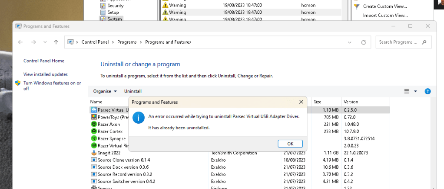Click Control Panel in the address breadcrumb
The height and width of the screenshot is (189, 444).
coord(95,42)
